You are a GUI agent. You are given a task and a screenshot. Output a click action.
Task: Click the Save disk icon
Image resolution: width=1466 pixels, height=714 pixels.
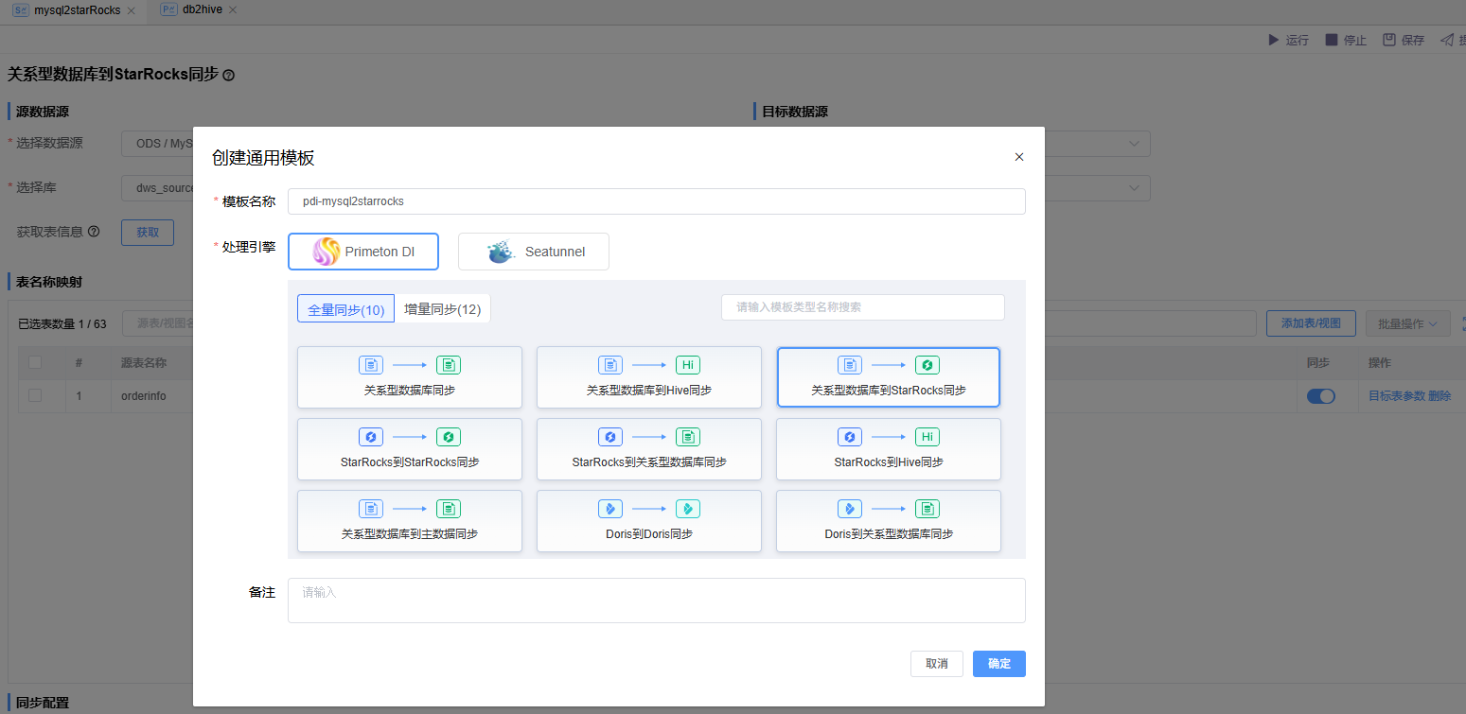pos(1389,40)
